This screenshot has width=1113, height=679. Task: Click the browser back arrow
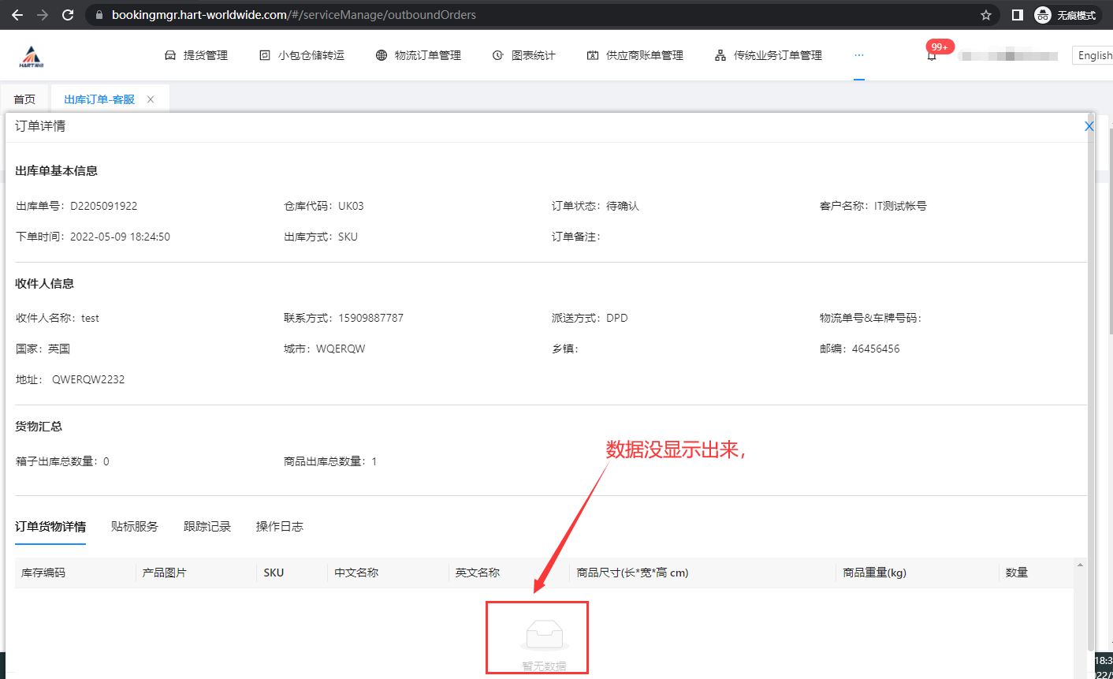pyautogui.click(x=17, y=15)
